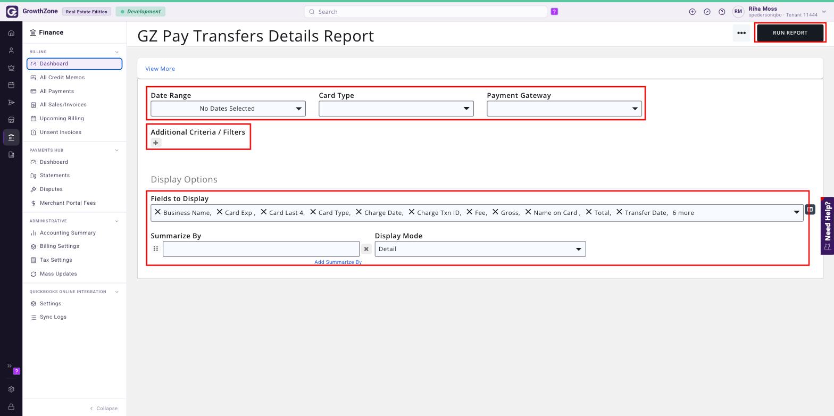Click the purple help badge beside search
The image size is (834, 416).
tap(554, 12)
